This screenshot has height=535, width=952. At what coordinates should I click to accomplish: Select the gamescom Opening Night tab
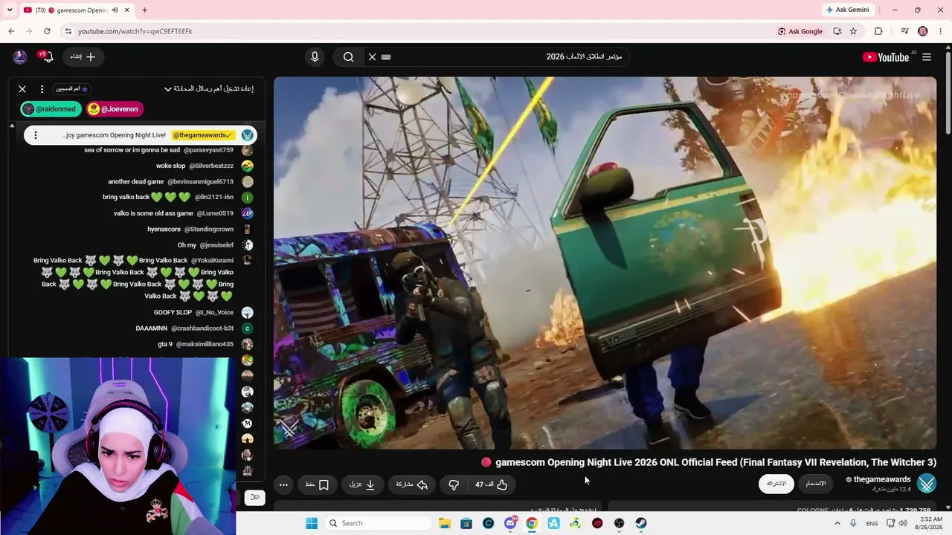(77, 10)
